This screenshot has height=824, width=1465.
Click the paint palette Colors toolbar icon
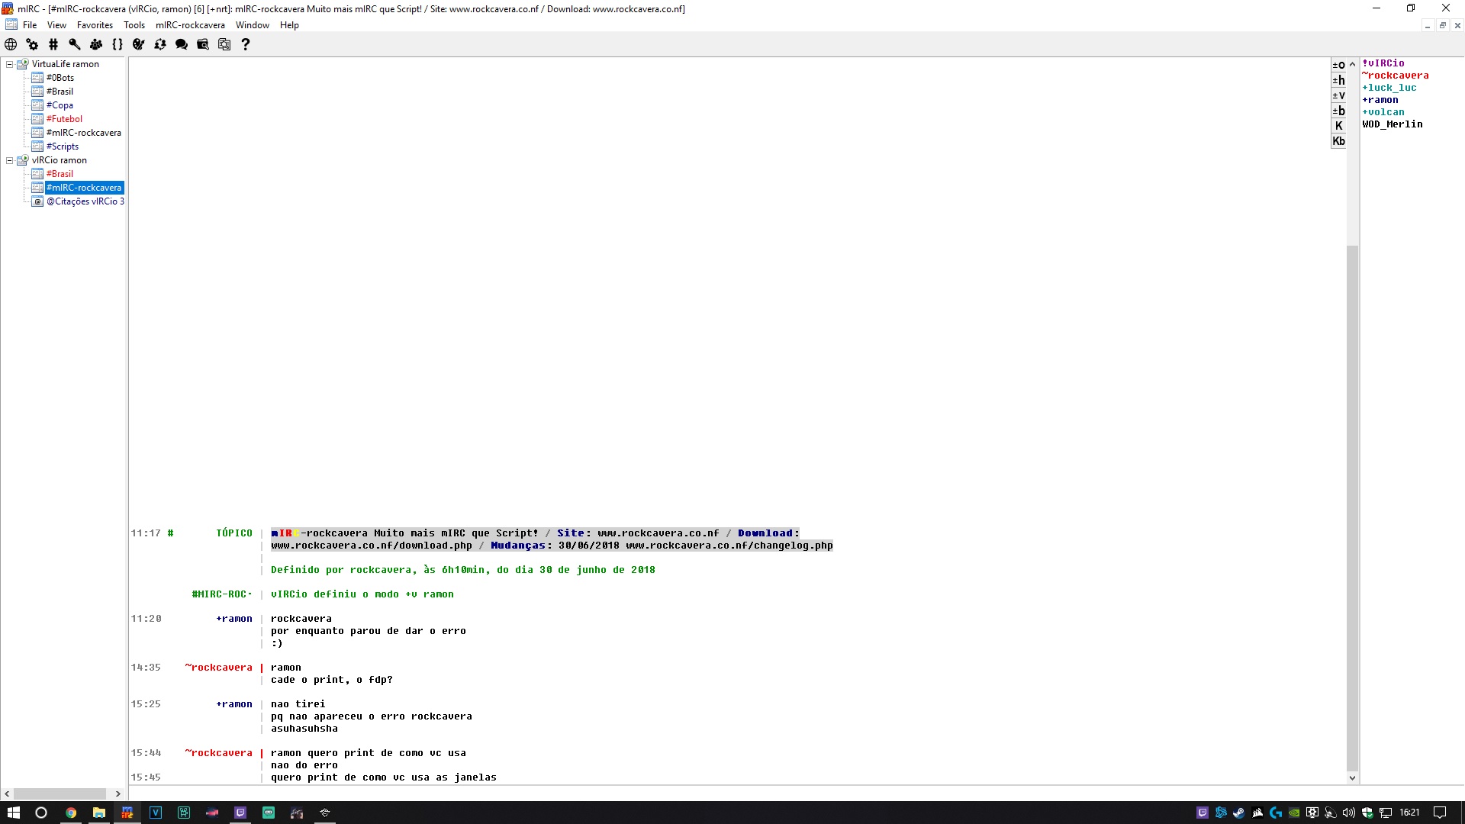[x=139, y=44]
